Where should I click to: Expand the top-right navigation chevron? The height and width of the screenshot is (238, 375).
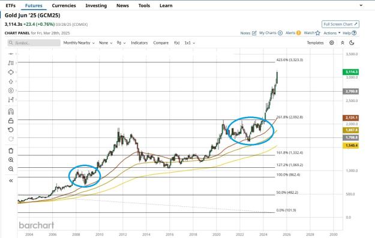[x=361, y=5]
